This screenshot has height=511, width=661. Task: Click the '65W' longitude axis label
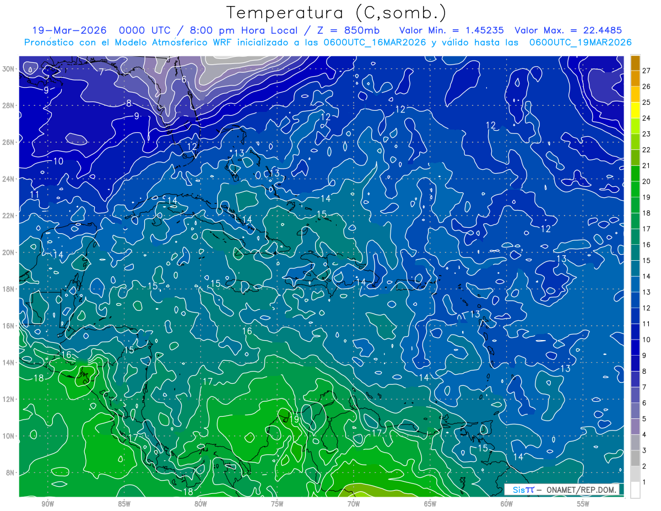[430, 504]
